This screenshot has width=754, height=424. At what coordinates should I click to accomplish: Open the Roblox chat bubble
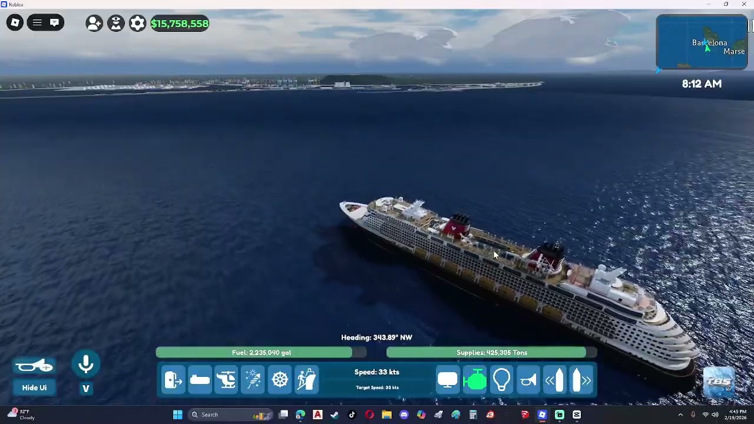click(x=54, y=23)
